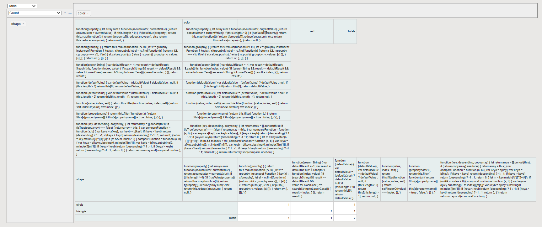
Task: Click circle row's Totals value 1
Action: [x=345, y=205]
